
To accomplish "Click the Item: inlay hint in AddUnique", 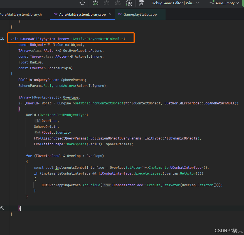I will [107, 185].
